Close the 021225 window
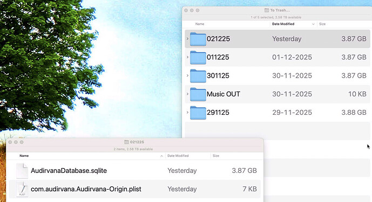This screenshot has width=372, height=202. click(x=10, y=142)
